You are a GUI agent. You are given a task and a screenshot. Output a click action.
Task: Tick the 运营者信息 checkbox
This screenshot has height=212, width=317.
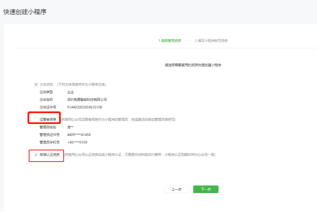pos(36,119)
